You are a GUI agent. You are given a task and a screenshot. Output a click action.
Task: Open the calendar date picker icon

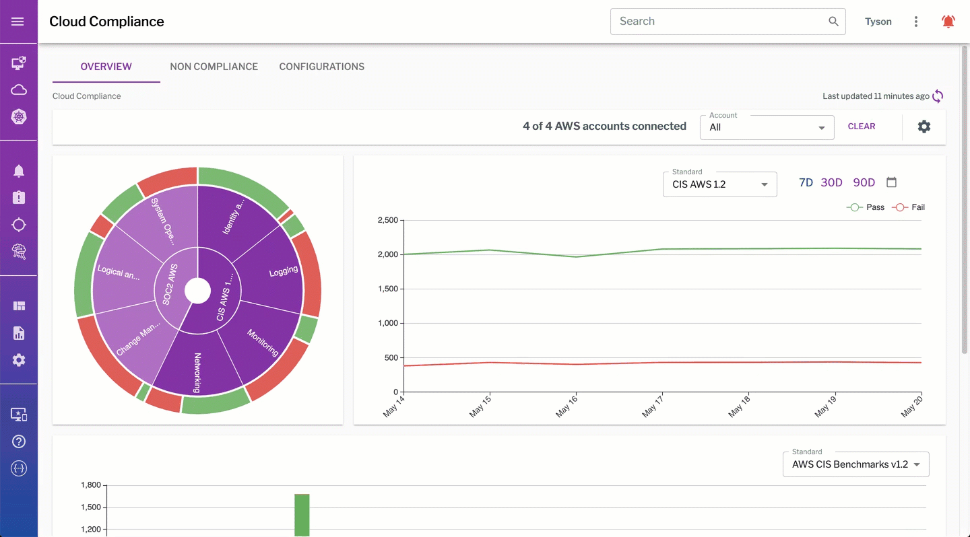[x=892, y=182]
